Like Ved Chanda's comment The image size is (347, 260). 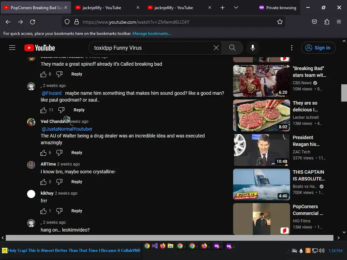click(x=43, y=153)
